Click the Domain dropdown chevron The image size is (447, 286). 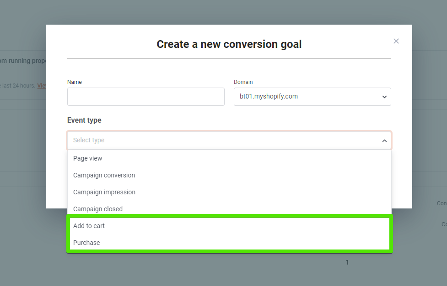pyautogui.click(x=384, y=97)
